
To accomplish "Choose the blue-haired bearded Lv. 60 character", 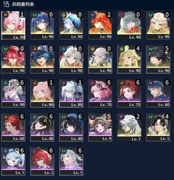I will click(158, 93).
